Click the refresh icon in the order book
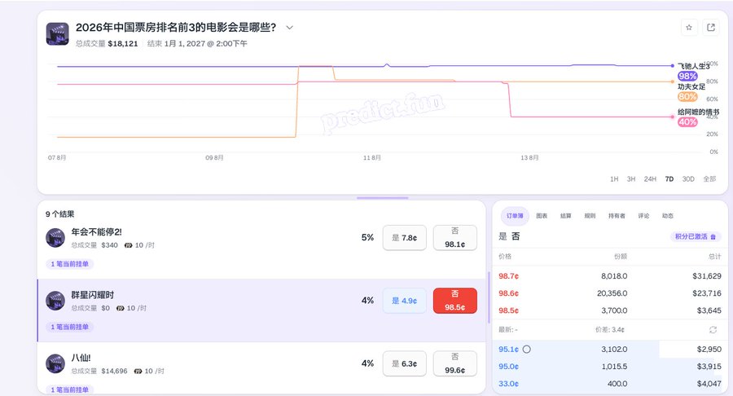The image size is (733, 396). pos(713,330)
